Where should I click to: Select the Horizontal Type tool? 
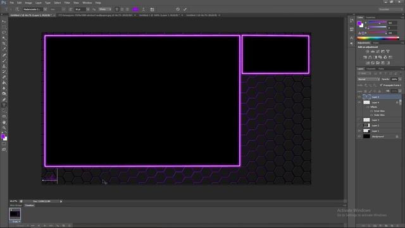4,105
